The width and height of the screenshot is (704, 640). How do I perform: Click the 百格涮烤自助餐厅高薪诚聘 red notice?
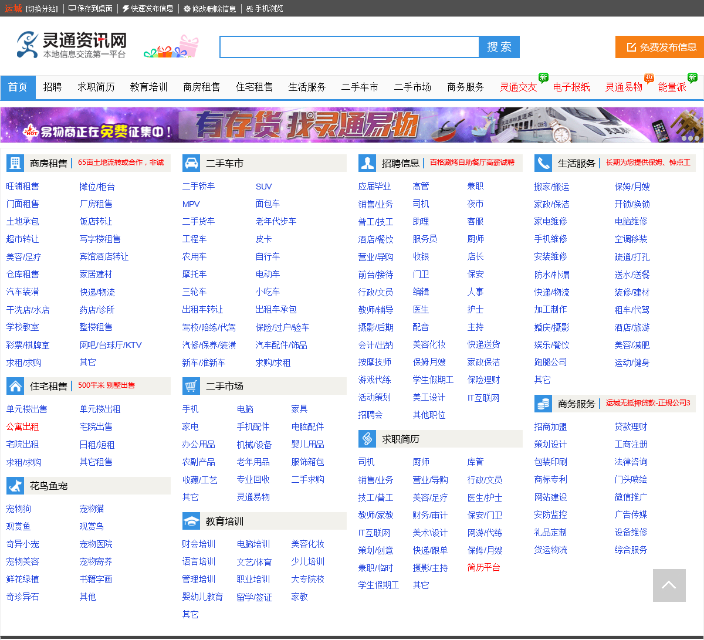(472, 162)
